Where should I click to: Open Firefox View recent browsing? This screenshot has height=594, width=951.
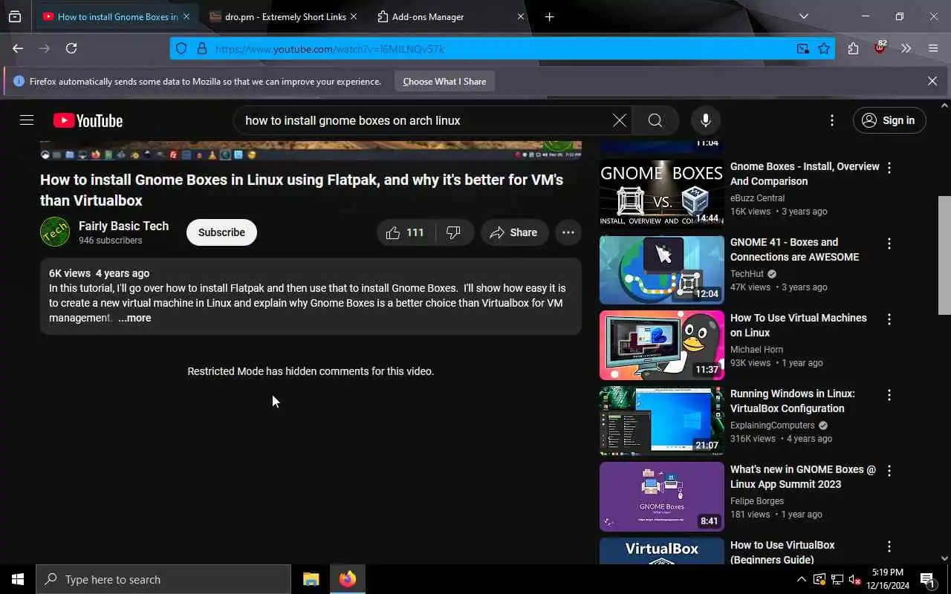15,16
